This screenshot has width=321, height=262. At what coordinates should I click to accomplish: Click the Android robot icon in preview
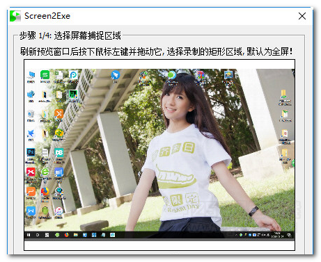coord(45,211)
